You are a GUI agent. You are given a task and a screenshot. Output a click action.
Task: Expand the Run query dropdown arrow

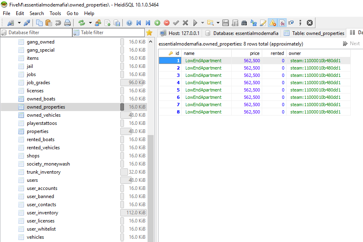click(202, 23)
